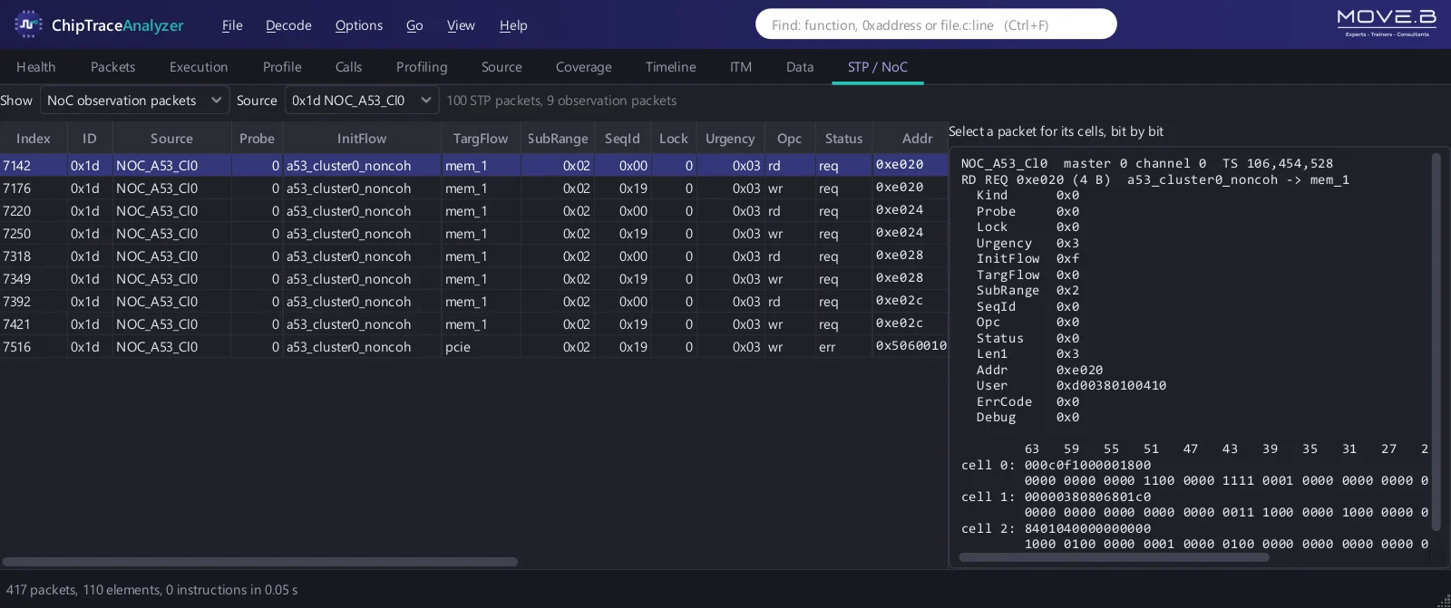Switch to the Execution tab
1451x608 pixels.
tap(199, 67)
